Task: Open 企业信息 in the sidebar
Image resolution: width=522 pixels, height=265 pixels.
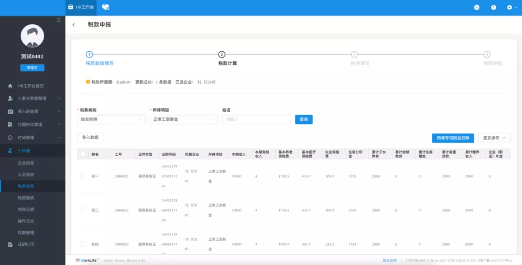Action: (x=26, y=163)
